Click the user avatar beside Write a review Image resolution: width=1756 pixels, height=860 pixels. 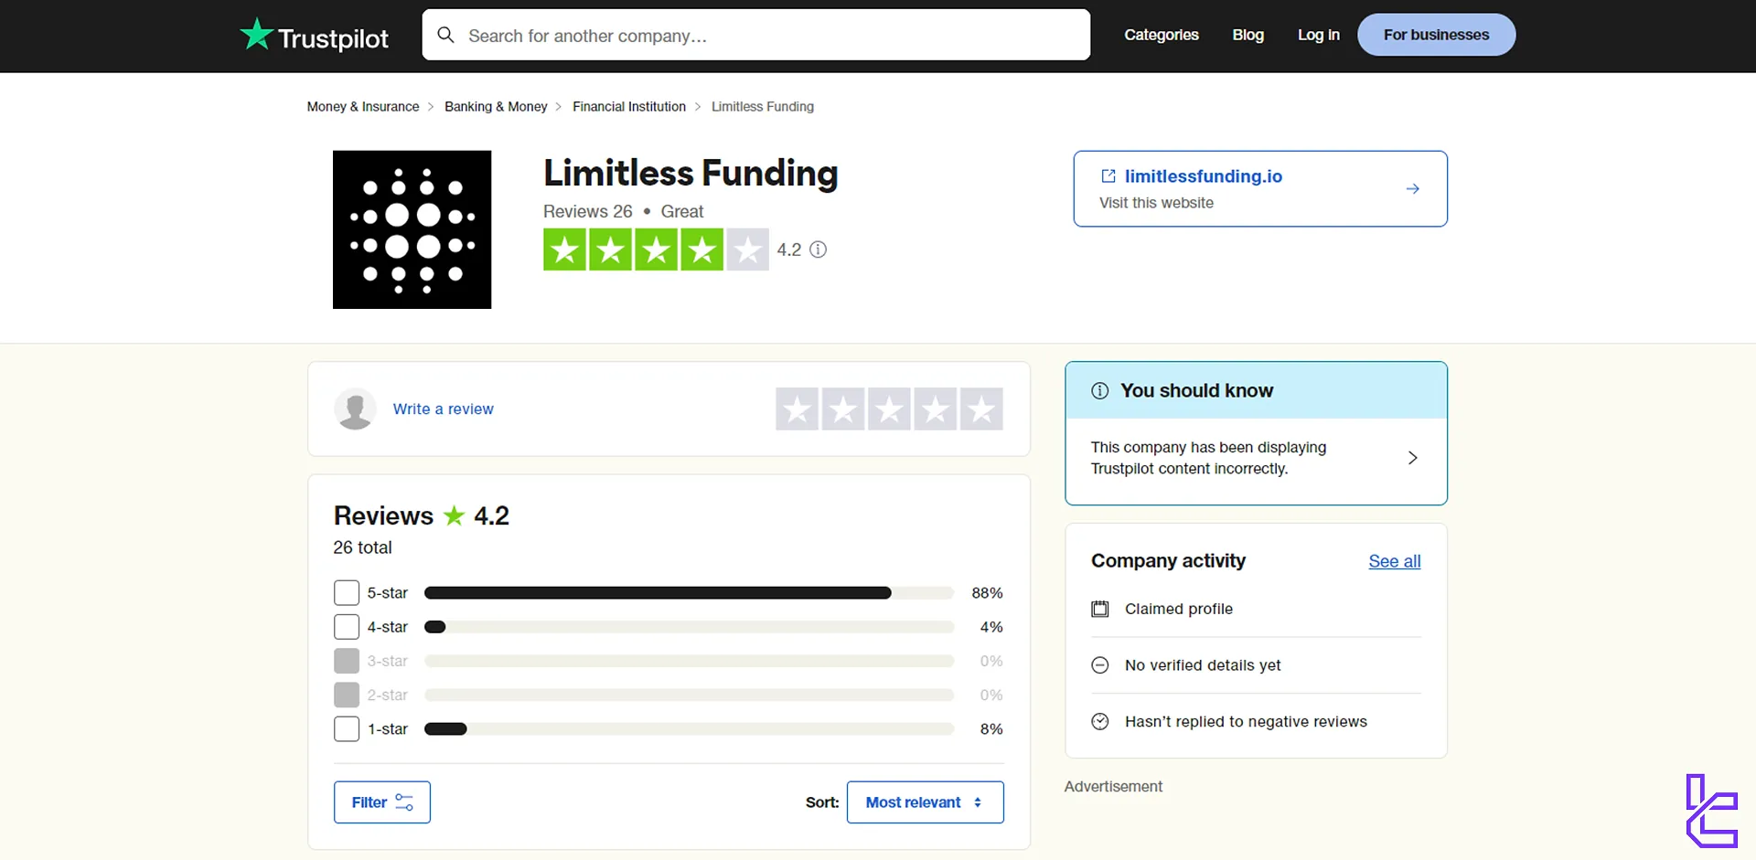pyautogui.click(x=355, y=409)
